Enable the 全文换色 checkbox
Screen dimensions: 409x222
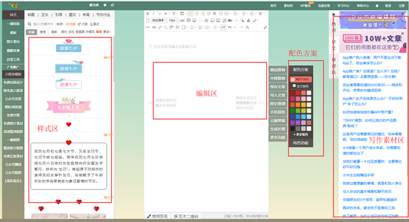click(293, 86)
